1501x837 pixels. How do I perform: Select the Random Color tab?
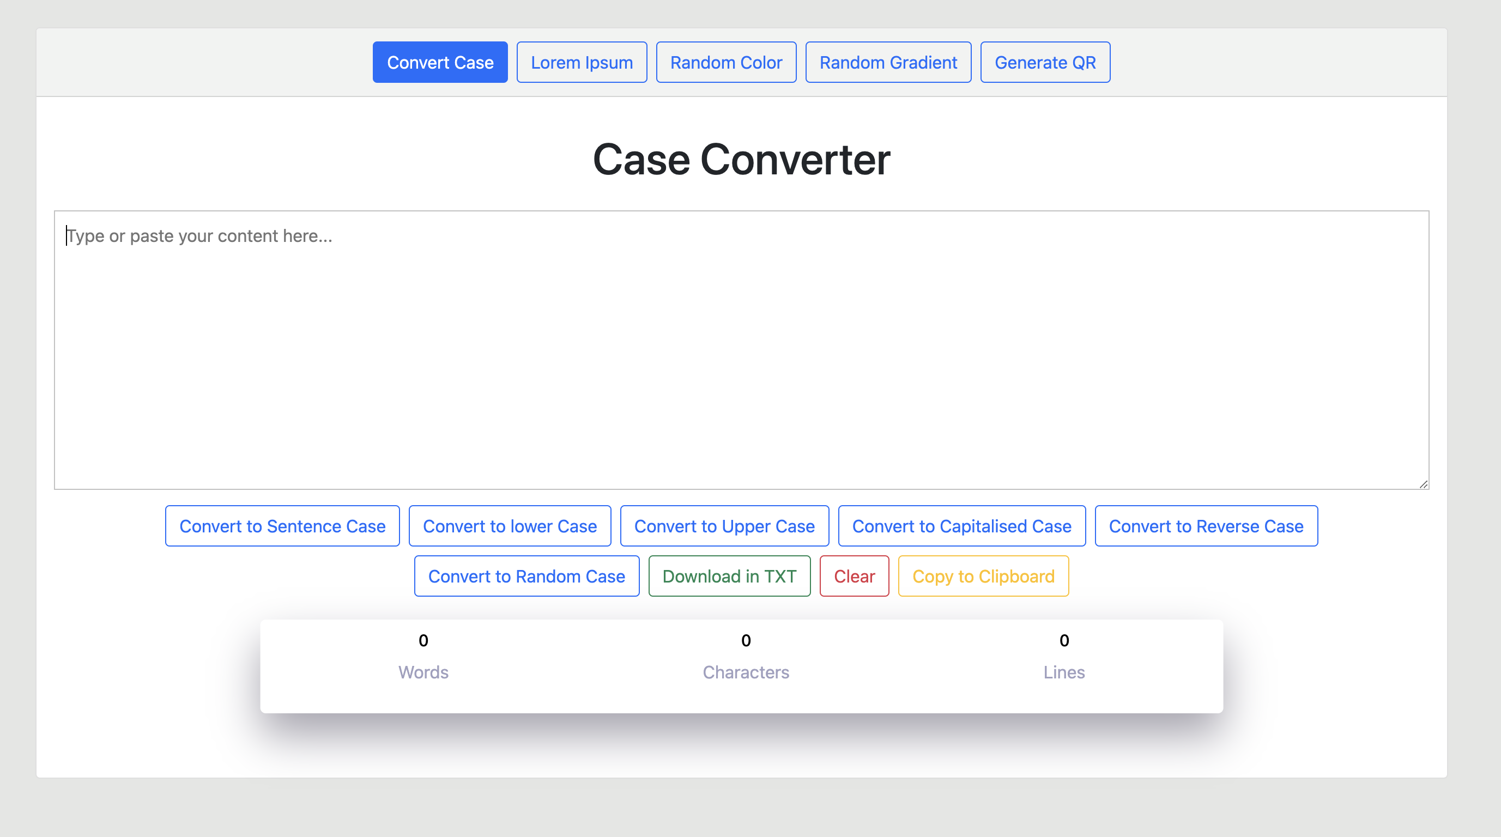[725, 62]
